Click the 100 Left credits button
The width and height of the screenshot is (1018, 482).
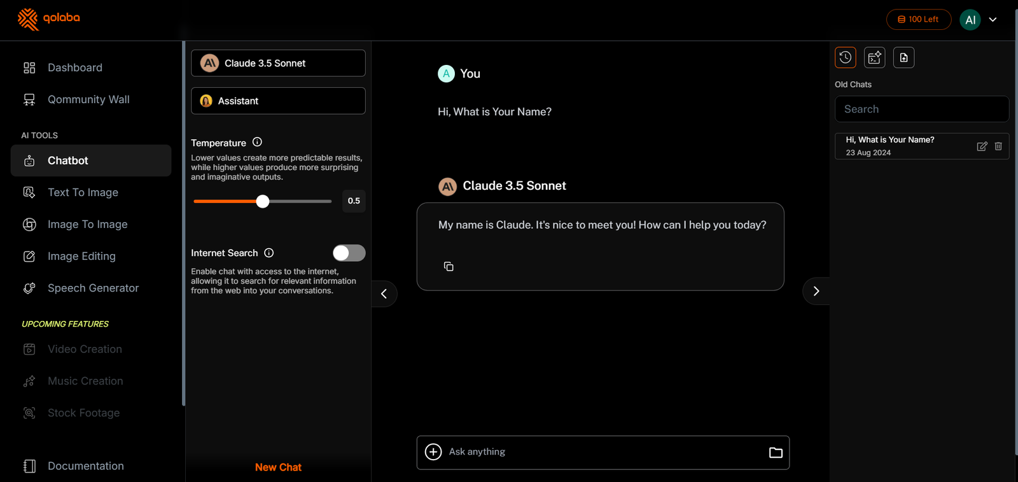[x=919, y=19]
